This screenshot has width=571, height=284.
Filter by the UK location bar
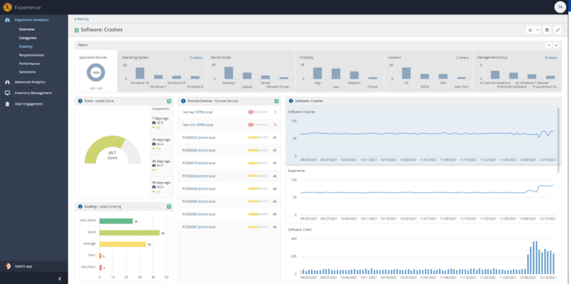[x=406, y=73]
